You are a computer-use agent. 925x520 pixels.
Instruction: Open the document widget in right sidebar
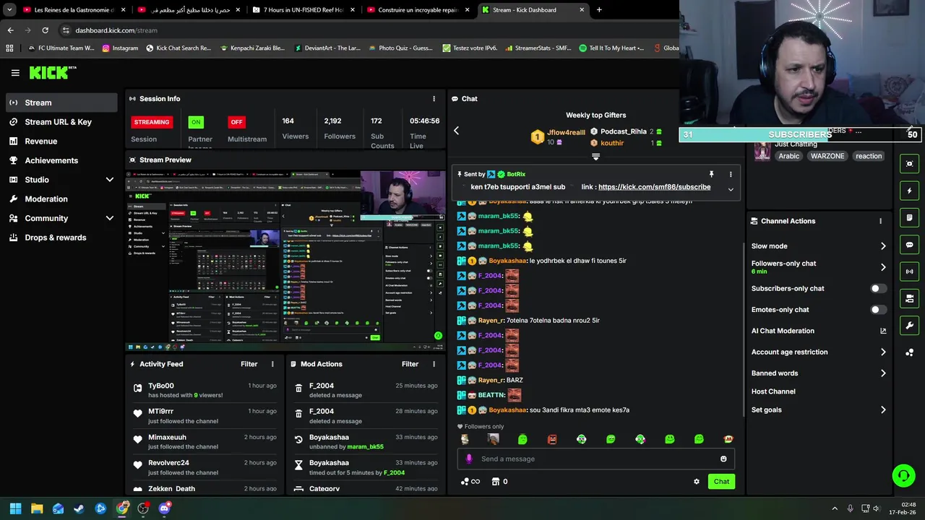click(910, 217)
